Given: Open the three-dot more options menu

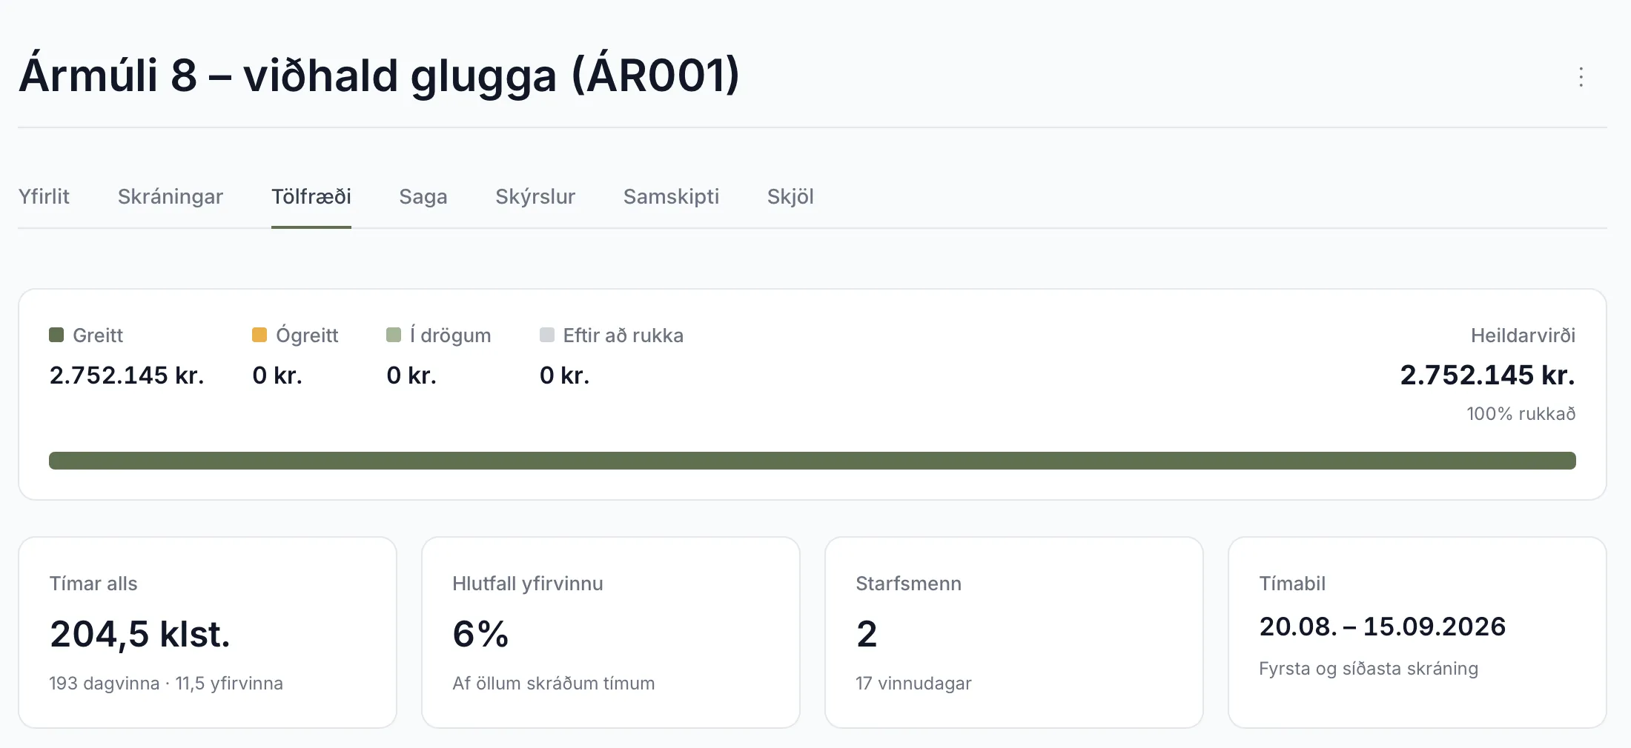Looking at the screenshot, I should click(1581, 77).
